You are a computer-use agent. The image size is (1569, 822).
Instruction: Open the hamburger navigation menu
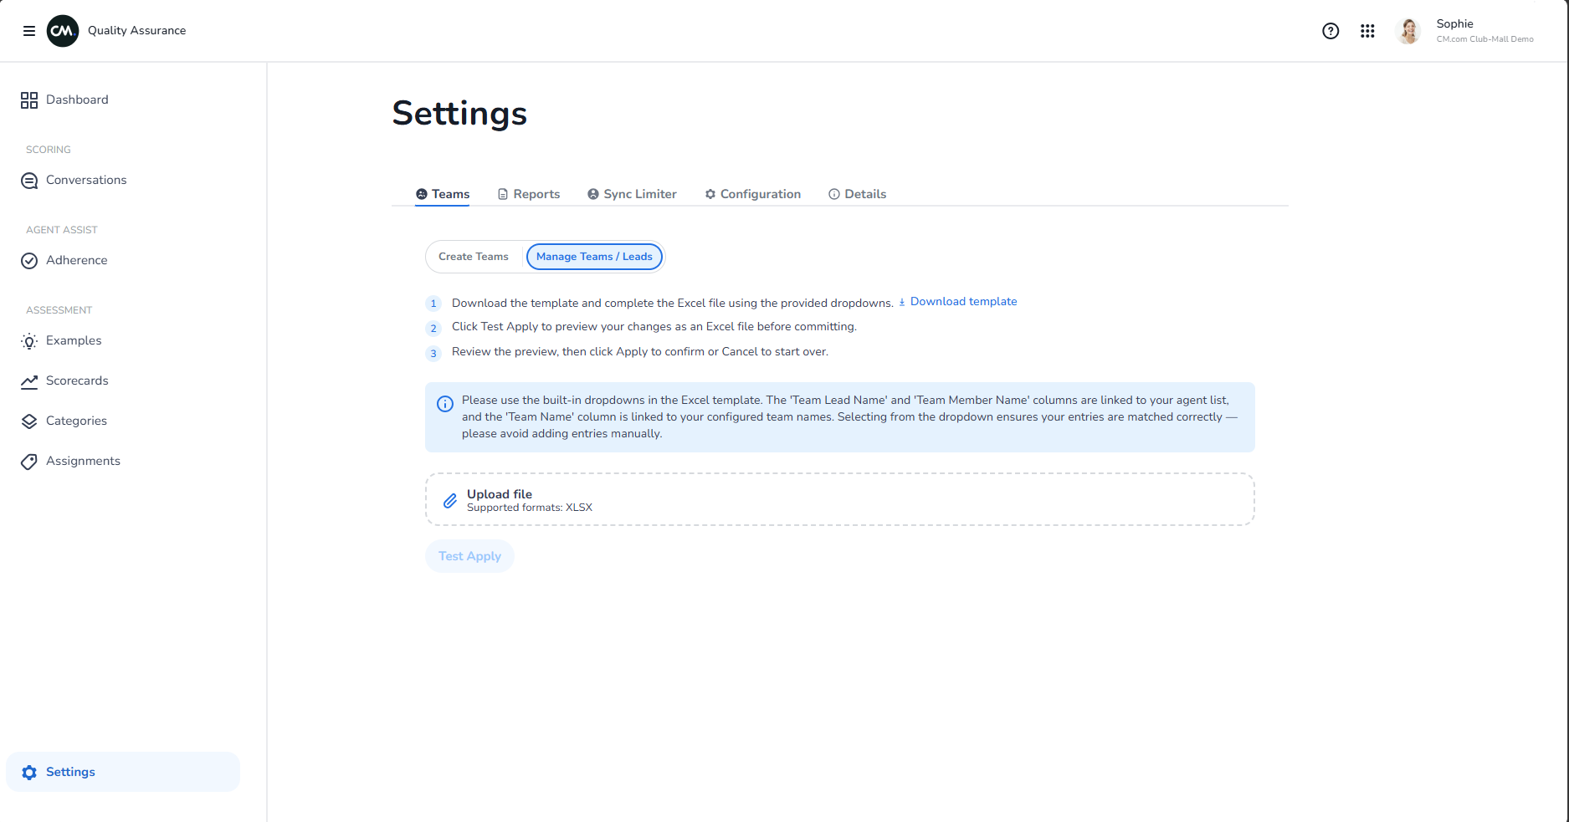29,31
